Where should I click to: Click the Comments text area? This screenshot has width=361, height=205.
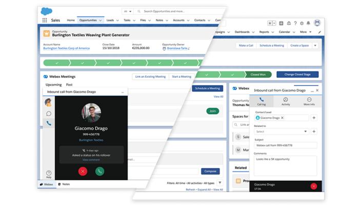[286, 166]
